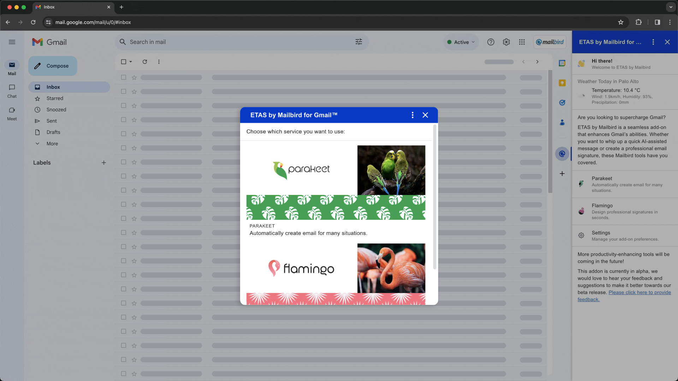Click the inbox list scrollbar

point(550,131)
